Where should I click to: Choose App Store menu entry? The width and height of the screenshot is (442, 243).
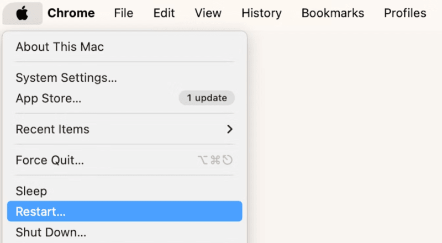(x=49, y=98)
